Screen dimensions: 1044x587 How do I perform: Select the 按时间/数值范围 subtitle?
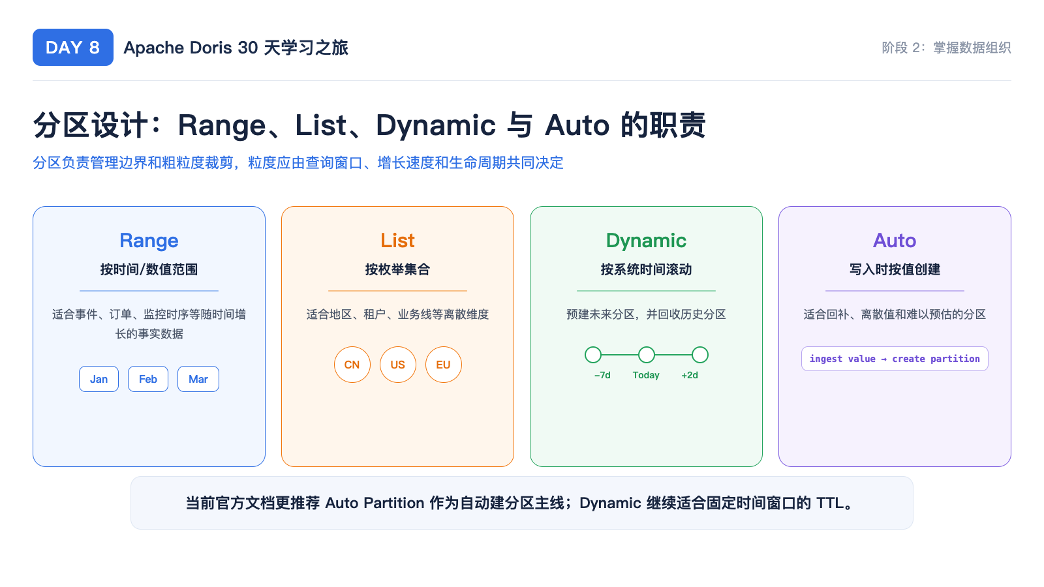tap(149, 269)
